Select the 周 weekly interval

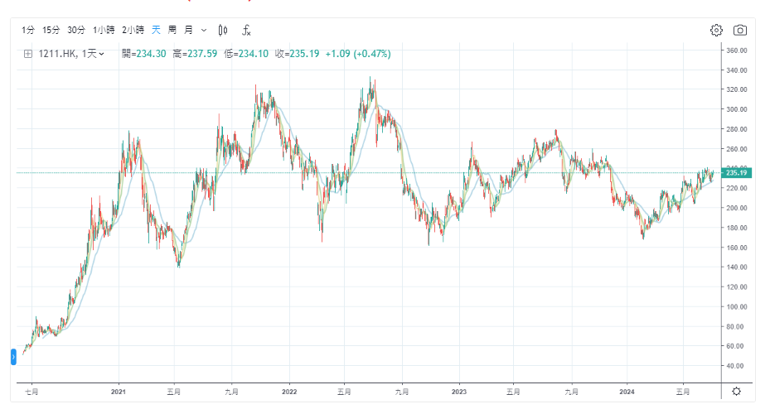(x=172, y=31)
